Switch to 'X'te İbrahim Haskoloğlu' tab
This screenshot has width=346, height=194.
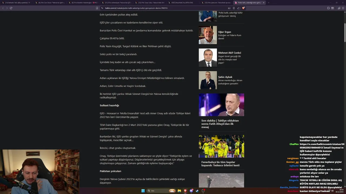tap(84, 3)
